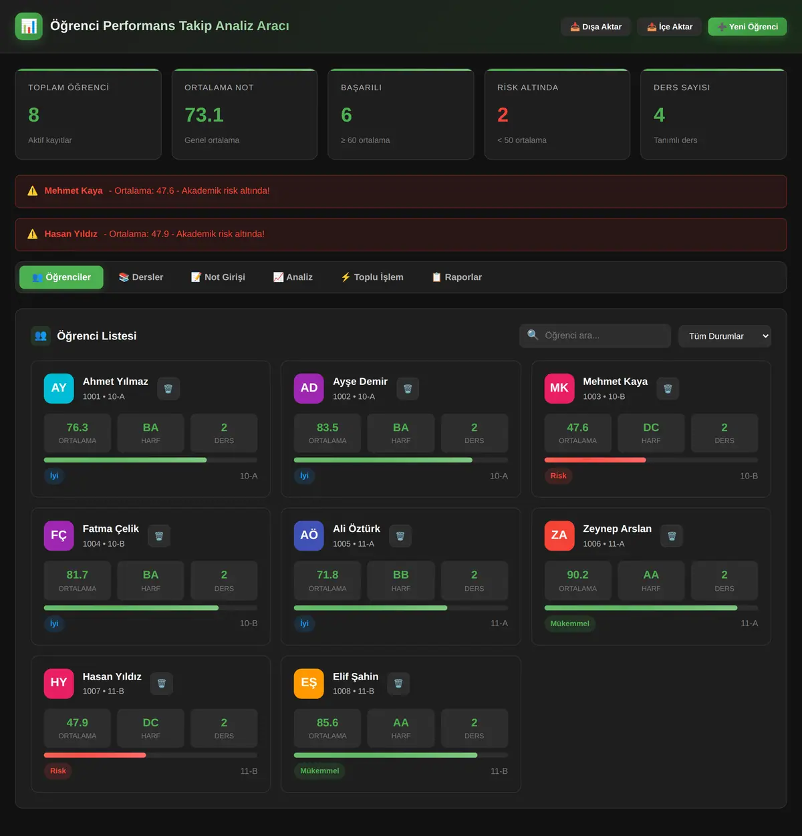
Task: Click the chart logo icon in header
Action: coord(29,26)
